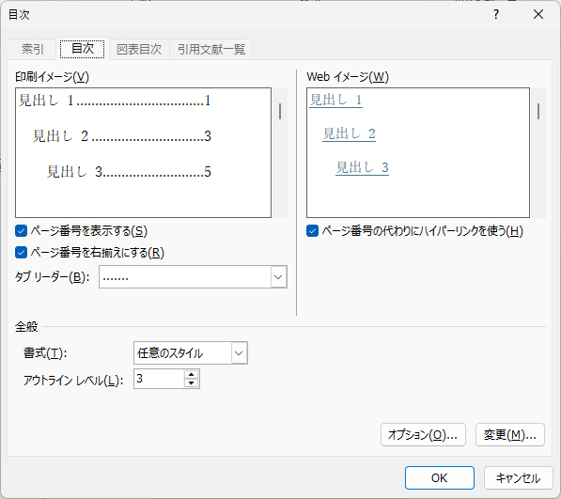Image resolution: width=561 pixels, height=499 pixels.
Task: Click the Web イメージ(W) label
Action: pyautogui.click(x=348, y=77)
